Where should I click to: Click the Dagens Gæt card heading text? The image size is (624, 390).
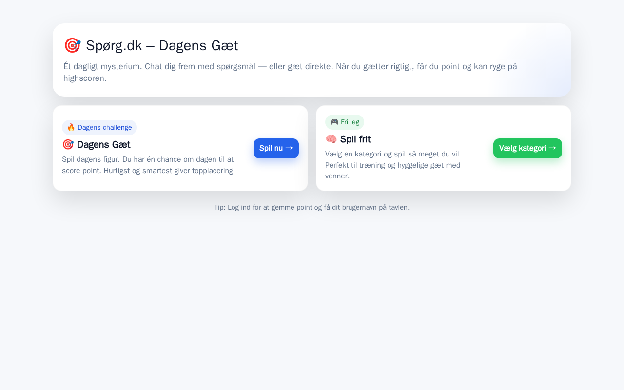103,144
